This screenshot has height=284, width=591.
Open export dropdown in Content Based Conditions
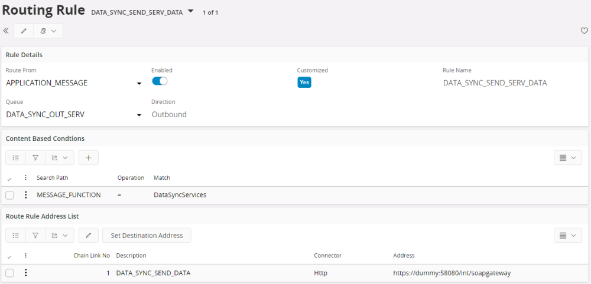coord(59,158)
